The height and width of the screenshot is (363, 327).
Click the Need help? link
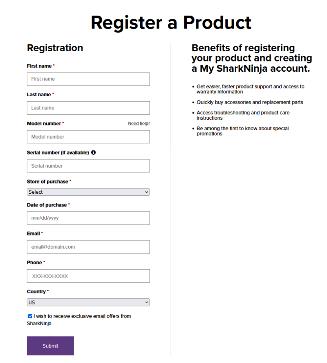point(139,123)
